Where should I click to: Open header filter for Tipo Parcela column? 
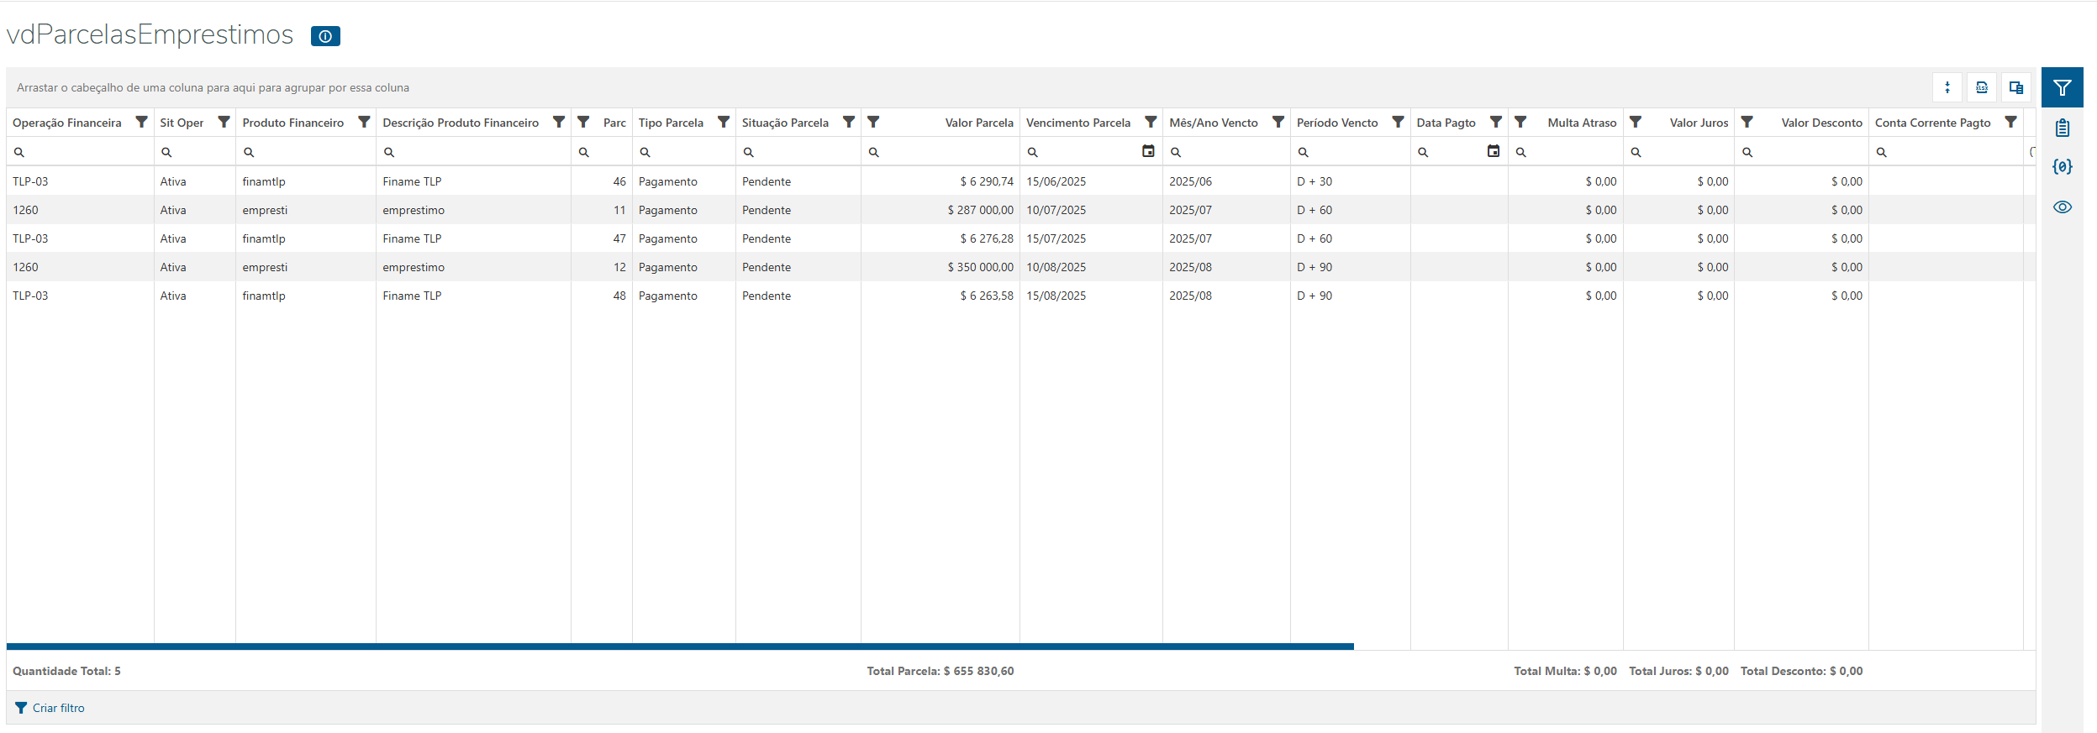(723, 123)
